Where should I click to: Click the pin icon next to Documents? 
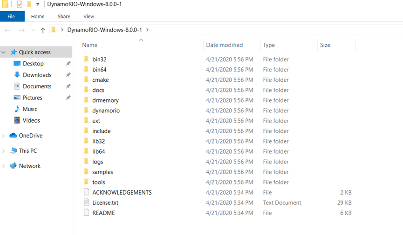[68, 86]
